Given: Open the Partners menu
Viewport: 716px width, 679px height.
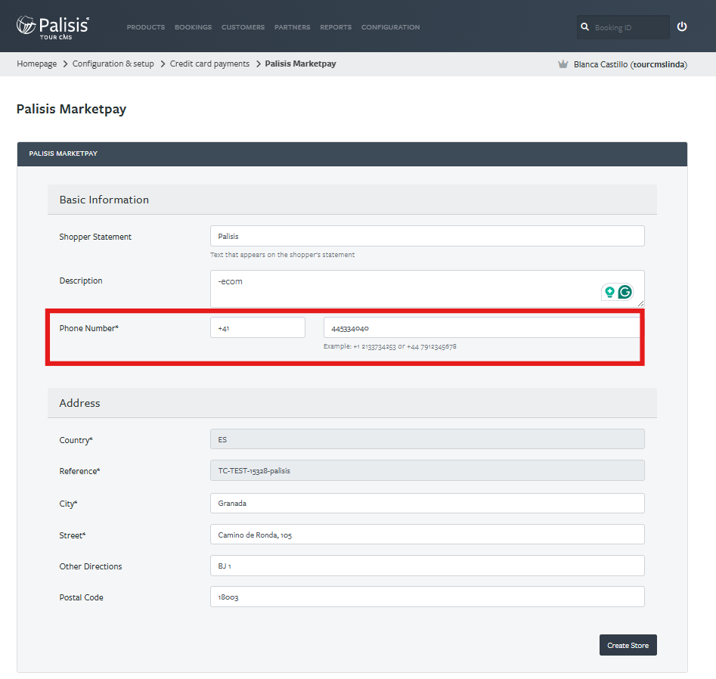Looking at the screenshot, I should [x=293, y=27].
